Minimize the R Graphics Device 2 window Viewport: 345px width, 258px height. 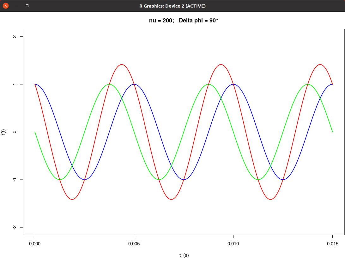click(x=16, y=6)
